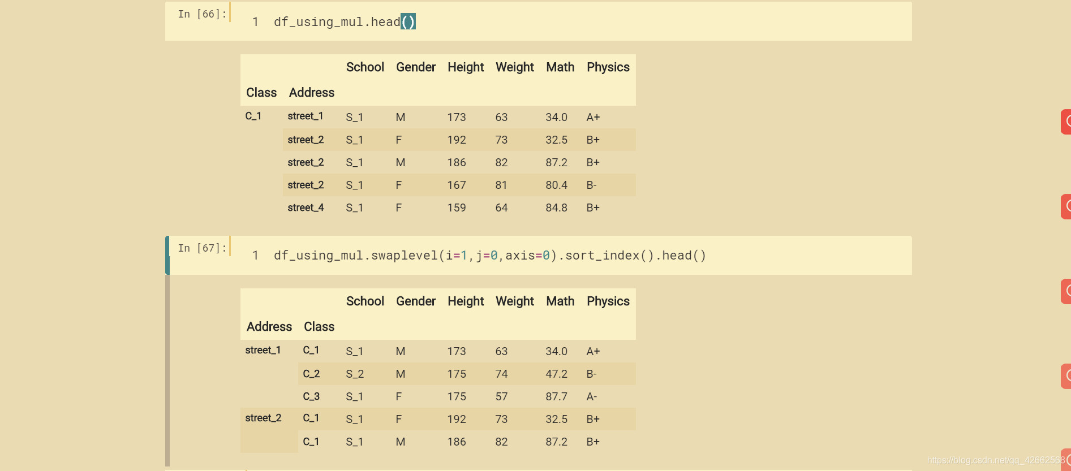Click the street_4 address index

click(x=306, y=208)
